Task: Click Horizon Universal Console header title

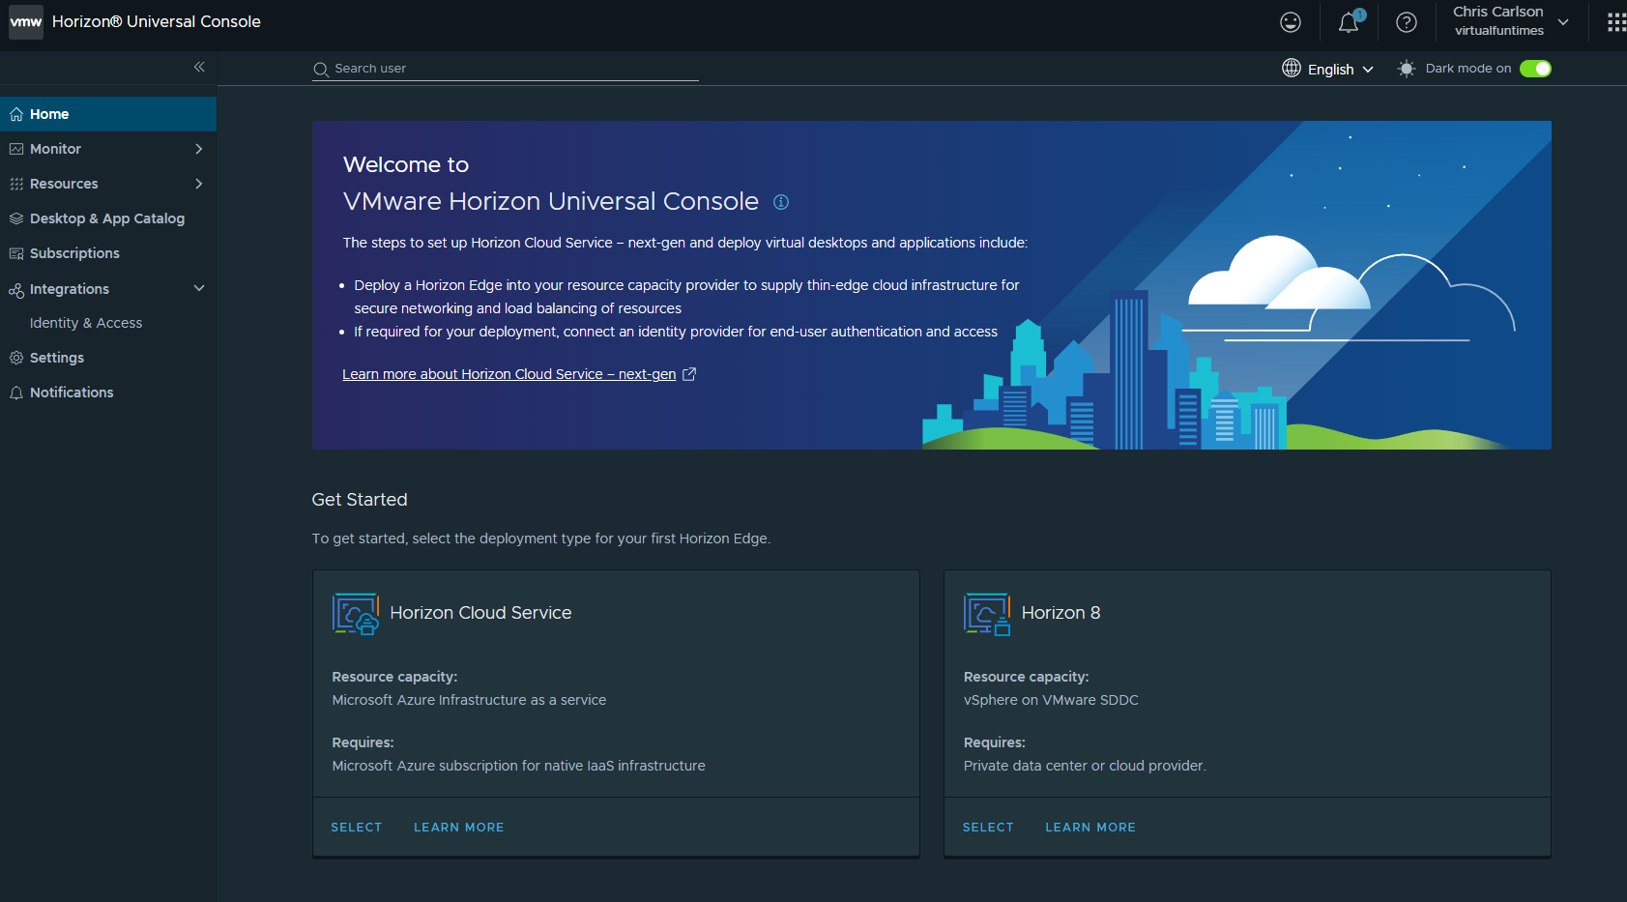Action: pos(157,21)
